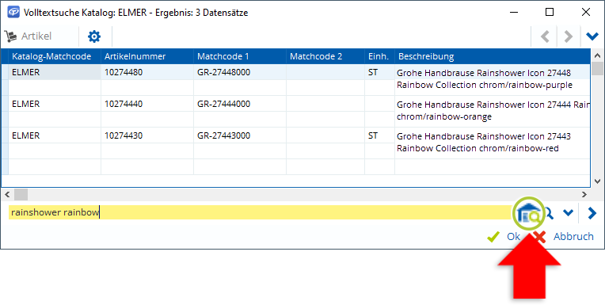Click the magnifier search icon
This screenshot has height=305, width=605.
click(548, 213)
